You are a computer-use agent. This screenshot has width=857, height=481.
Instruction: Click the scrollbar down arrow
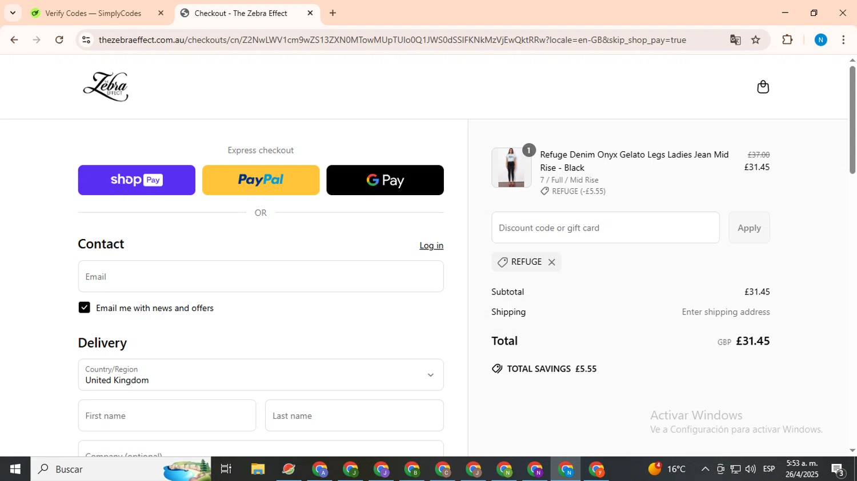[852, 450]
